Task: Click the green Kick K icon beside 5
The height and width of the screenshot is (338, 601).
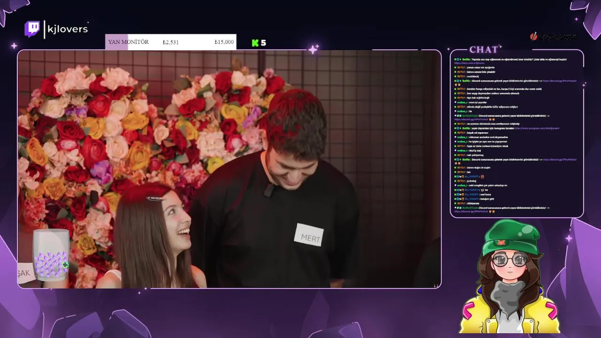Action: (x=255, y=43)
